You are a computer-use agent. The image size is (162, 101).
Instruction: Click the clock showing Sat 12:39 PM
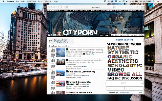[145, 1]
